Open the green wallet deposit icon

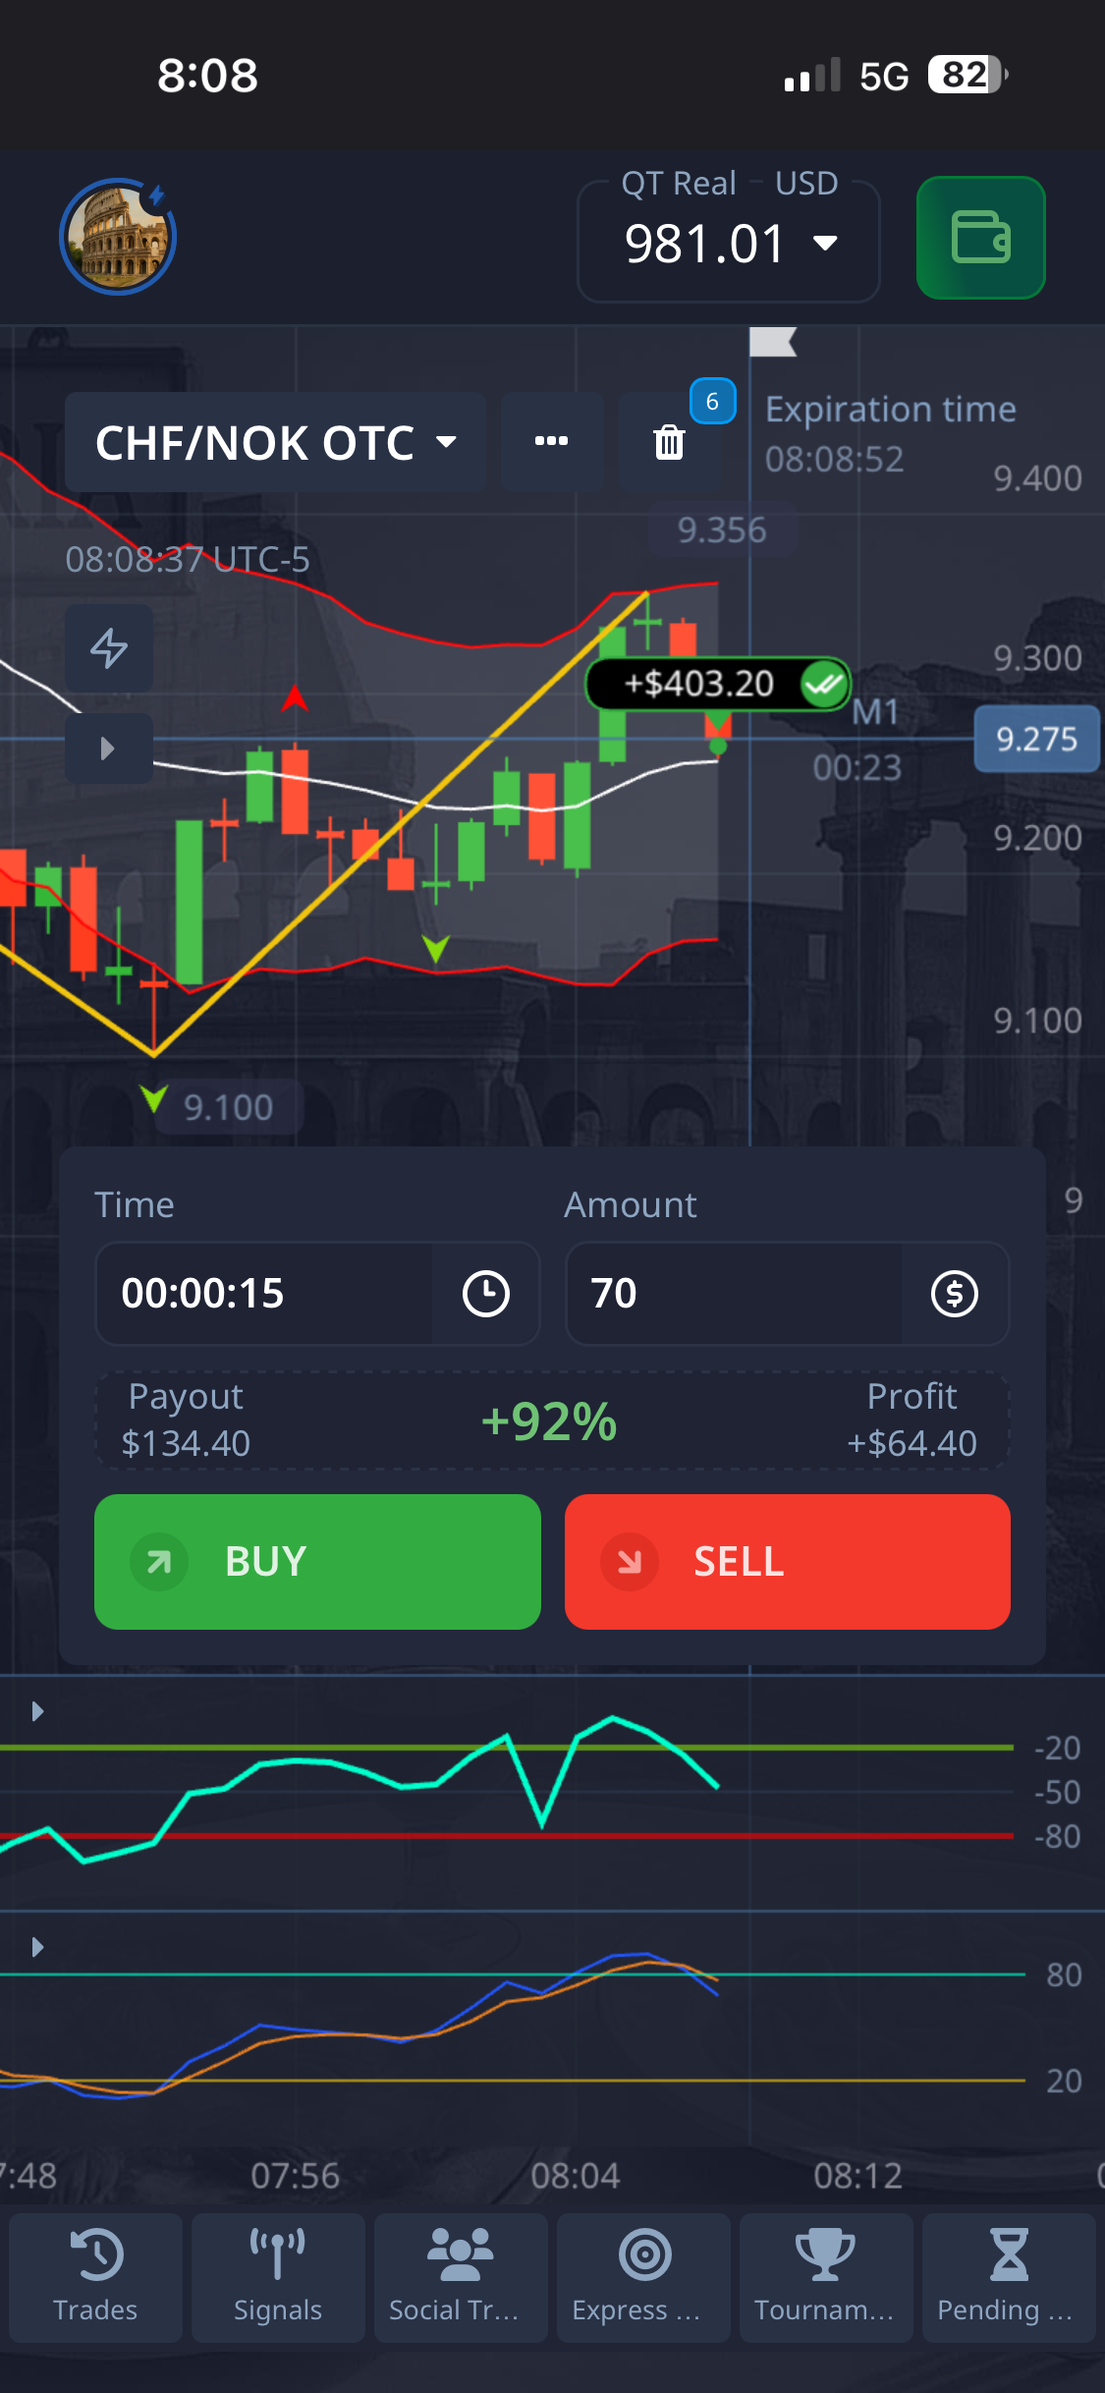979,238
